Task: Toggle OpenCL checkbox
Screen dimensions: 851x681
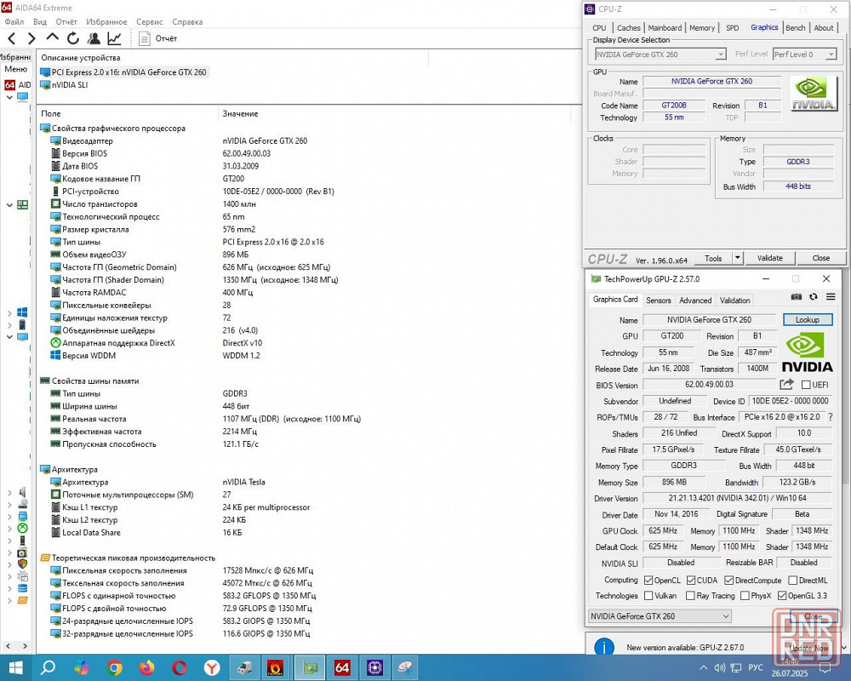Action: click(648, 581)
